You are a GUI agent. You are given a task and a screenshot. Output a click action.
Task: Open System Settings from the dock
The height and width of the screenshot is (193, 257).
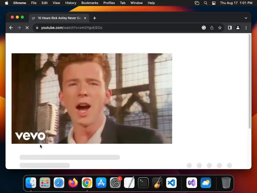click(115, 183)
